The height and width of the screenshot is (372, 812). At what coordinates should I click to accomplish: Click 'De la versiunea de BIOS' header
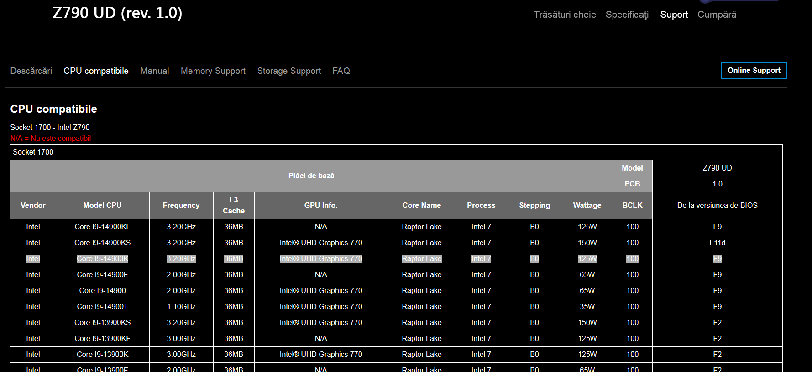[x=717, y=206]
